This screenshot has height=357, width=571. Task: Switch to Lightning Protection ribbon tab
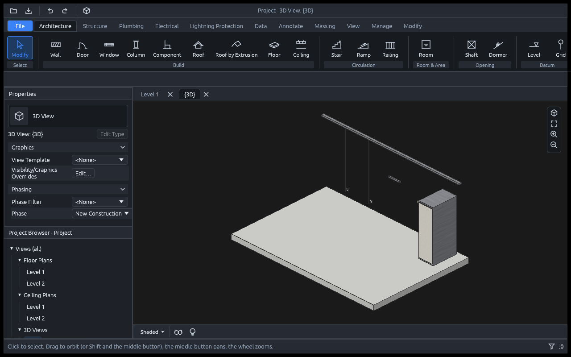click(x=216, y=26)
